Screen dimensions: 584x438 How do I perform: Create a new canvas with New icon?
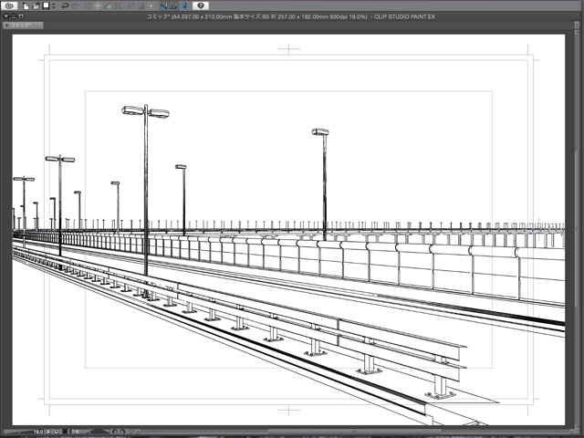26,6
